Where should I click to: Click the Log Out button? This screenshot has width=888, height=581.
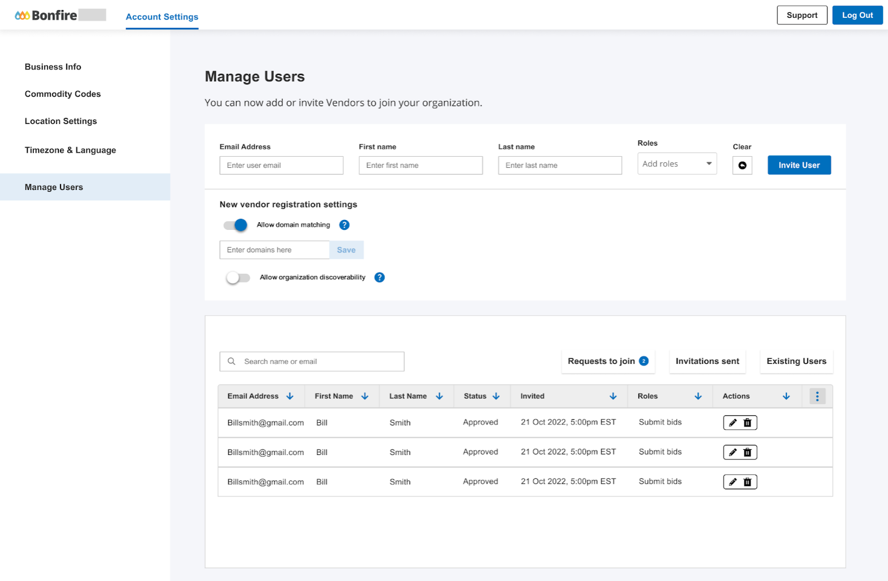(857, 15)
